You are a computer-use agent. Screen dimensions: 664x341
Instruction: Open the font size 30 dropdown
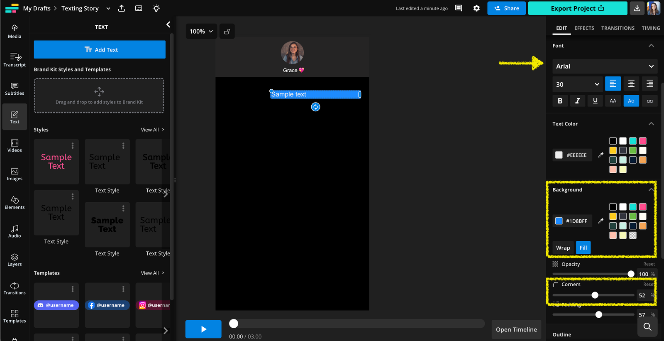(x=577, y=84)
